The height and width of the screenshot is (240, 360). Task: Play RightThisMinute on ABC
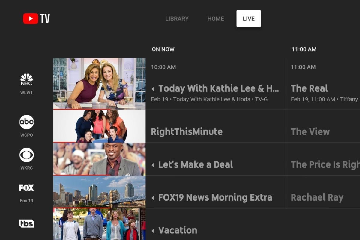tap(187, 132)
